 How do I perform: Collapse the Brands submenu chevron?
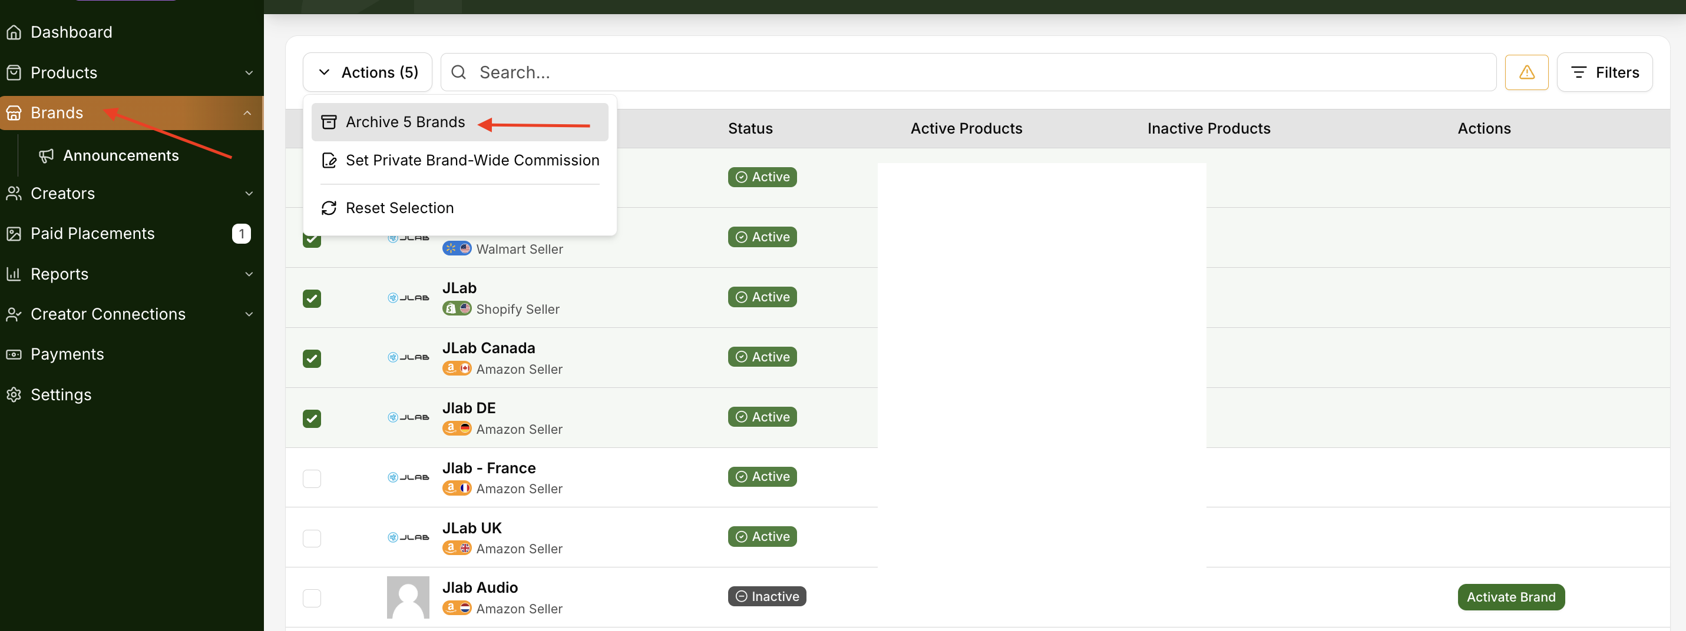point(247,113)
